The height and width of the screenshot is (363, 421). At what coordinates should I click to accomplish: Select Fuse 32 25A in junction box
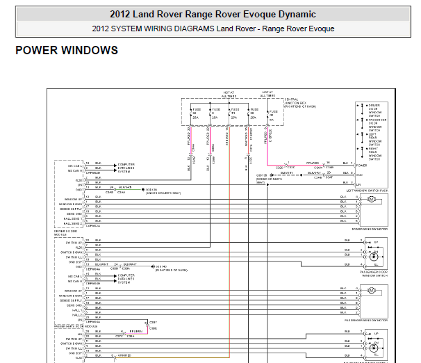coord(195,113)
